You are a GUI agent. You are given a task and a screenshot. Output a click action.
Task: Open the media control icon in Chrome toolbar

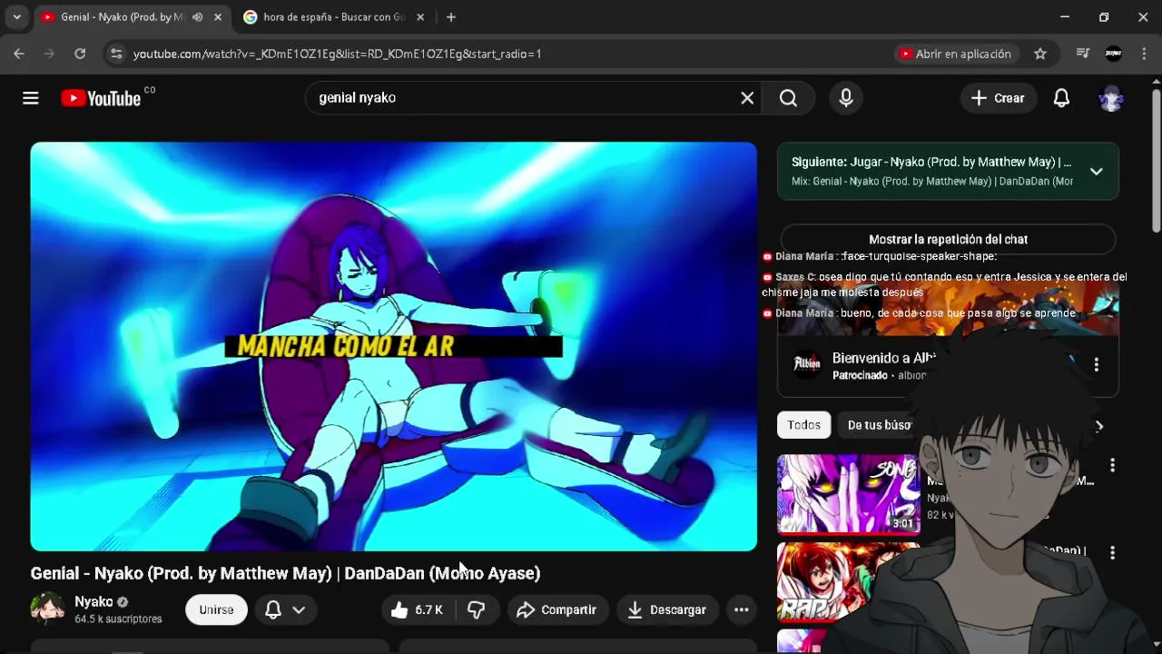pos(1082,54)
